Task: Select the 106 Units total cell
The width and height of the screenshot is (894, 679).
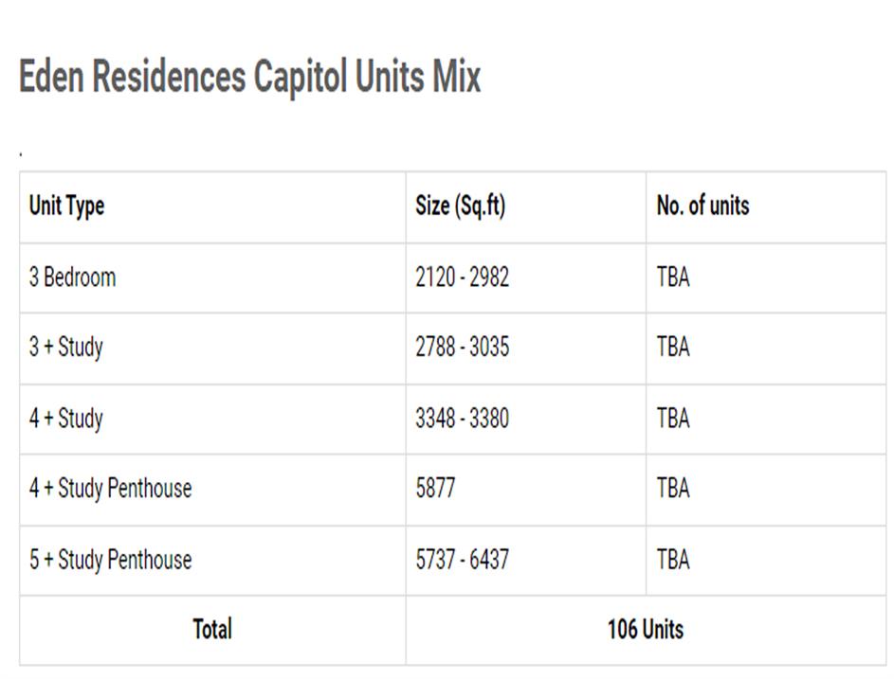Action: (646, 629)
